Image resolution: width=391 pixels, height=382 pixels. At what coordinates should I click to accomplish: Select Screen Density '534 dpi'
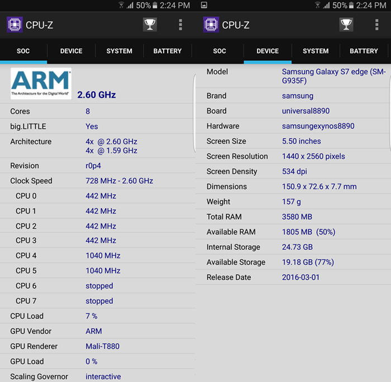[x=294, y=171]
